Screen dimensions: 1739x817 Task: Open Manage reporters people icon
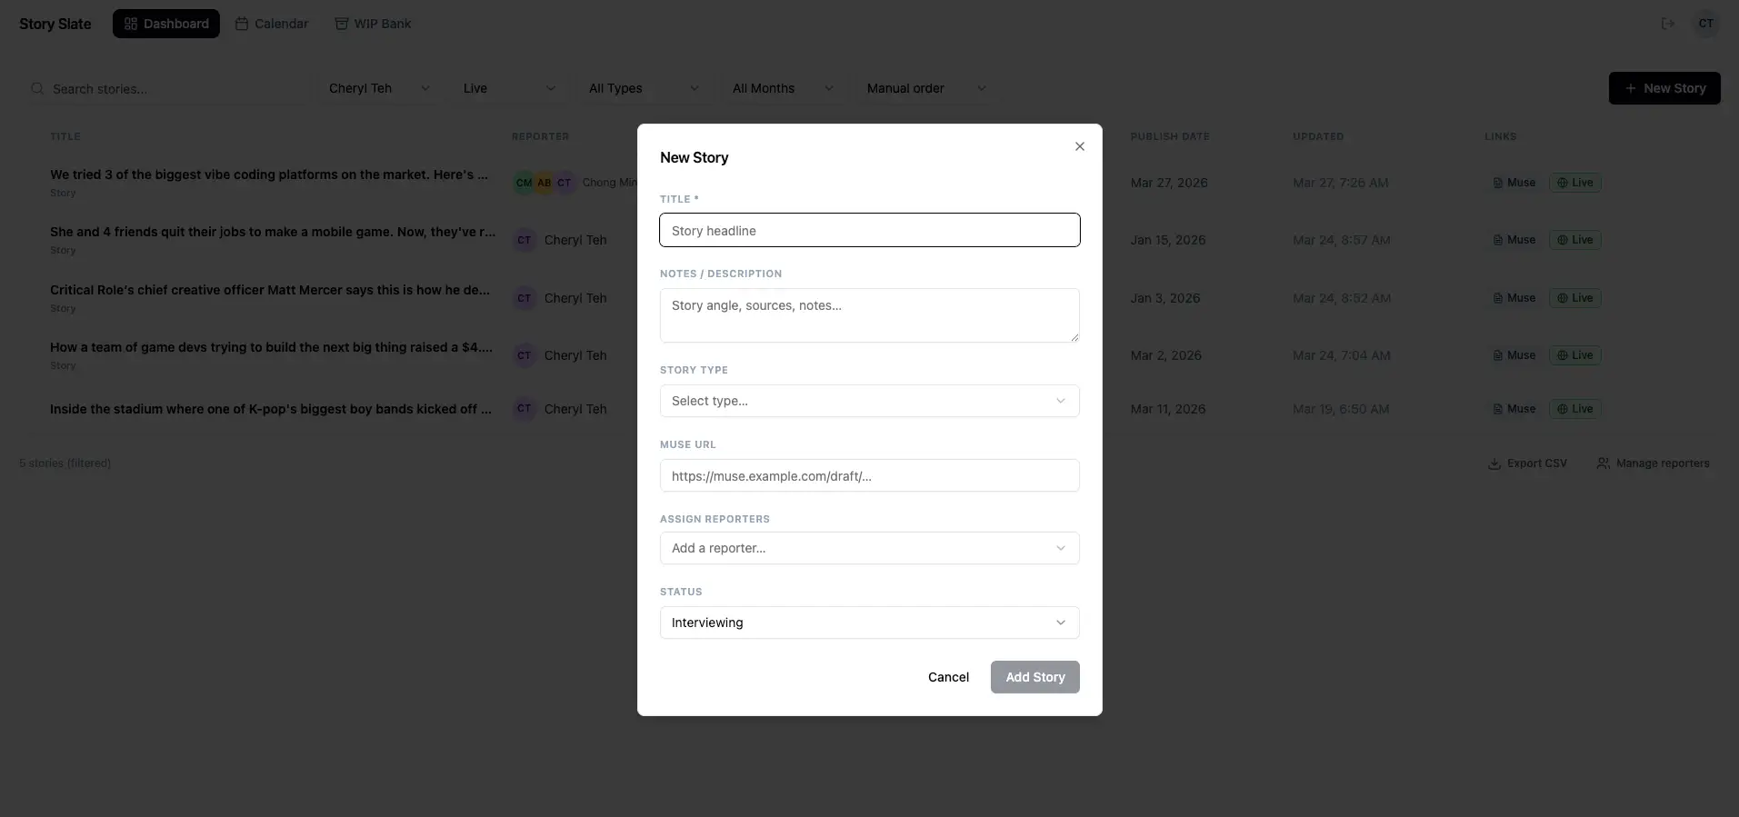[1603, 463]
